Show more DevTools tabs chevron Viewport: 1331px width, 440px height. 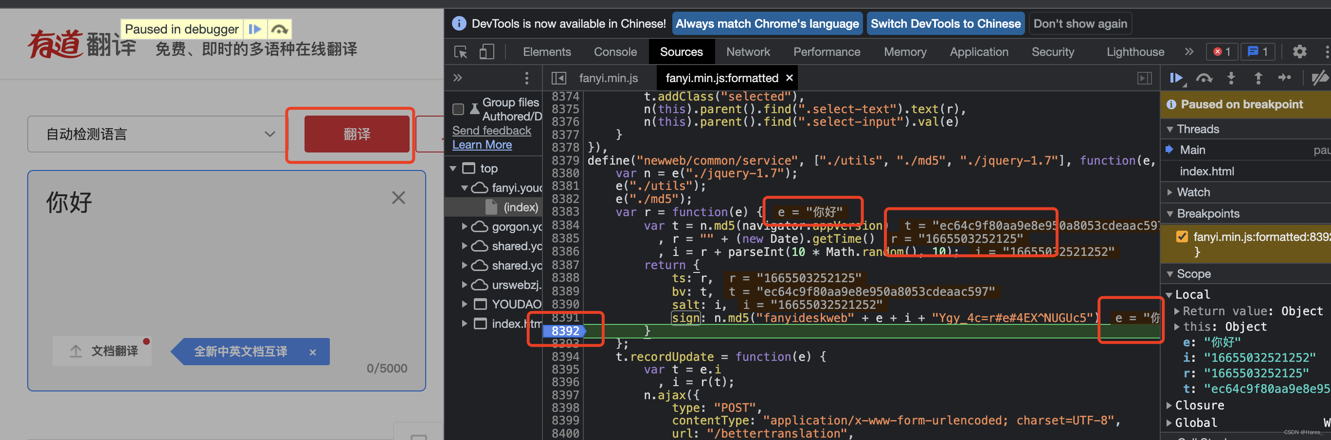pyautogui.click(x=1189, y=51)
